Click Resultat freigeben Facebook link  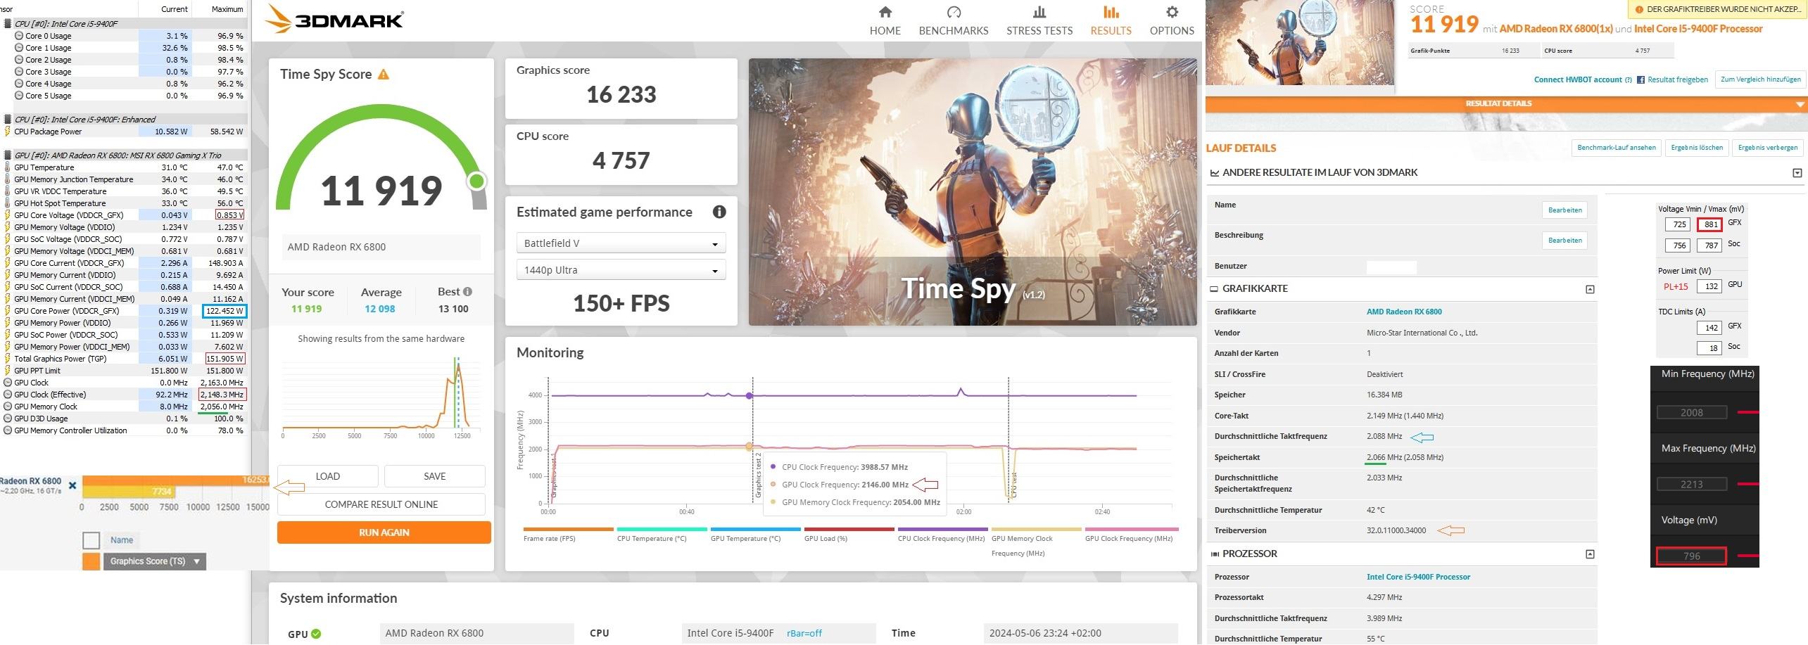[x=1673, y=79]
